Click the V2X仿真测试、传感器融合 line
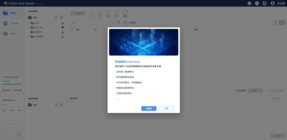 129,82
